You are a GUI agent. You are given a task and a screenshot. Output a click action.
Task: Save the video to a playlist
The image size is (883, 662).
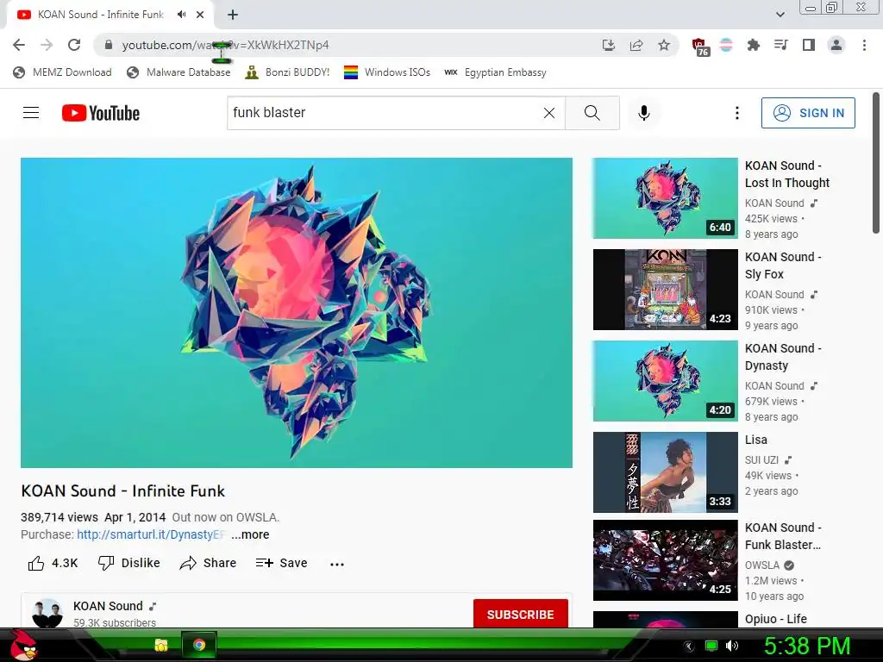281,563
